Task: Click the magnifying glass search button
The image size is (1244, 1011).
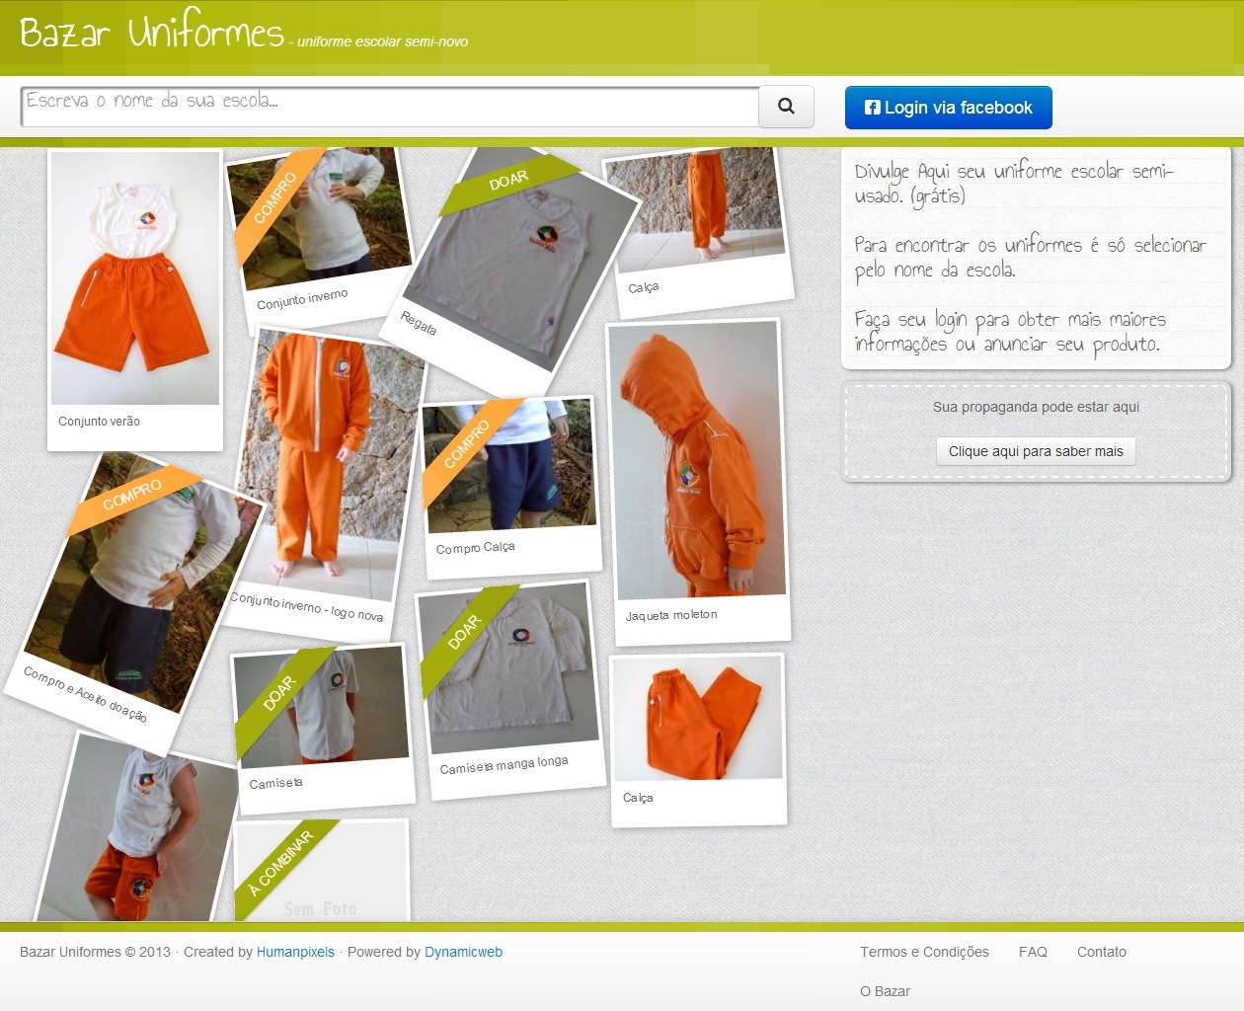Action: [786, 107]
